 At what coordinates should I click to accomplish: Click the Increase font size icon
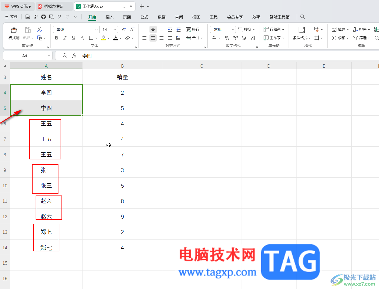tap(124, 29)
